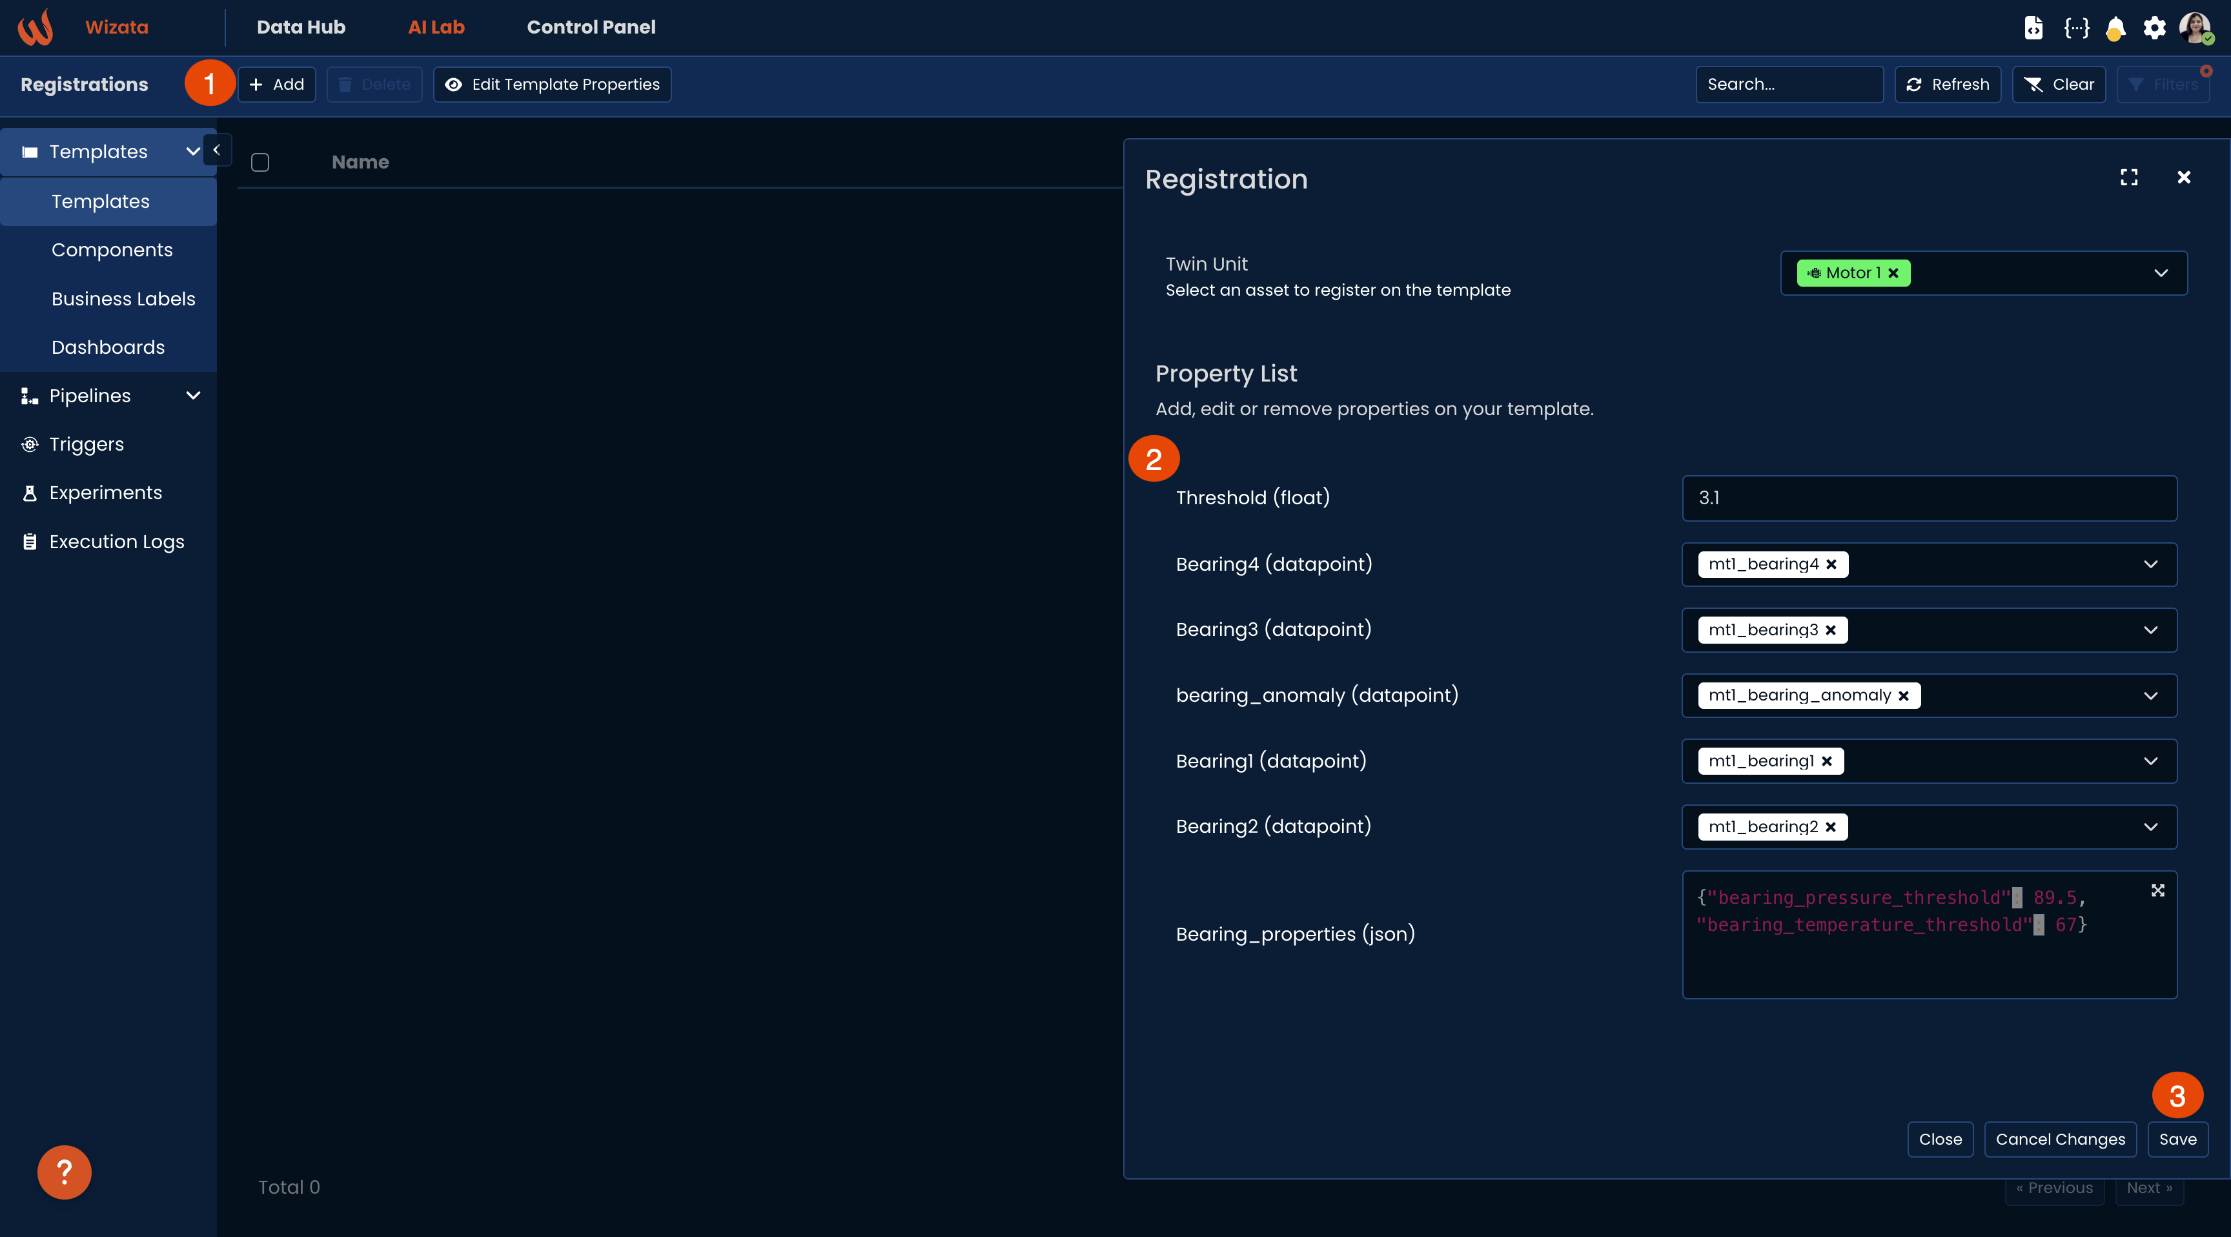Toggle Pipelines section expand arrow
The width and height of the screenshot is (2231, 1237).
(x=192, y=396)
